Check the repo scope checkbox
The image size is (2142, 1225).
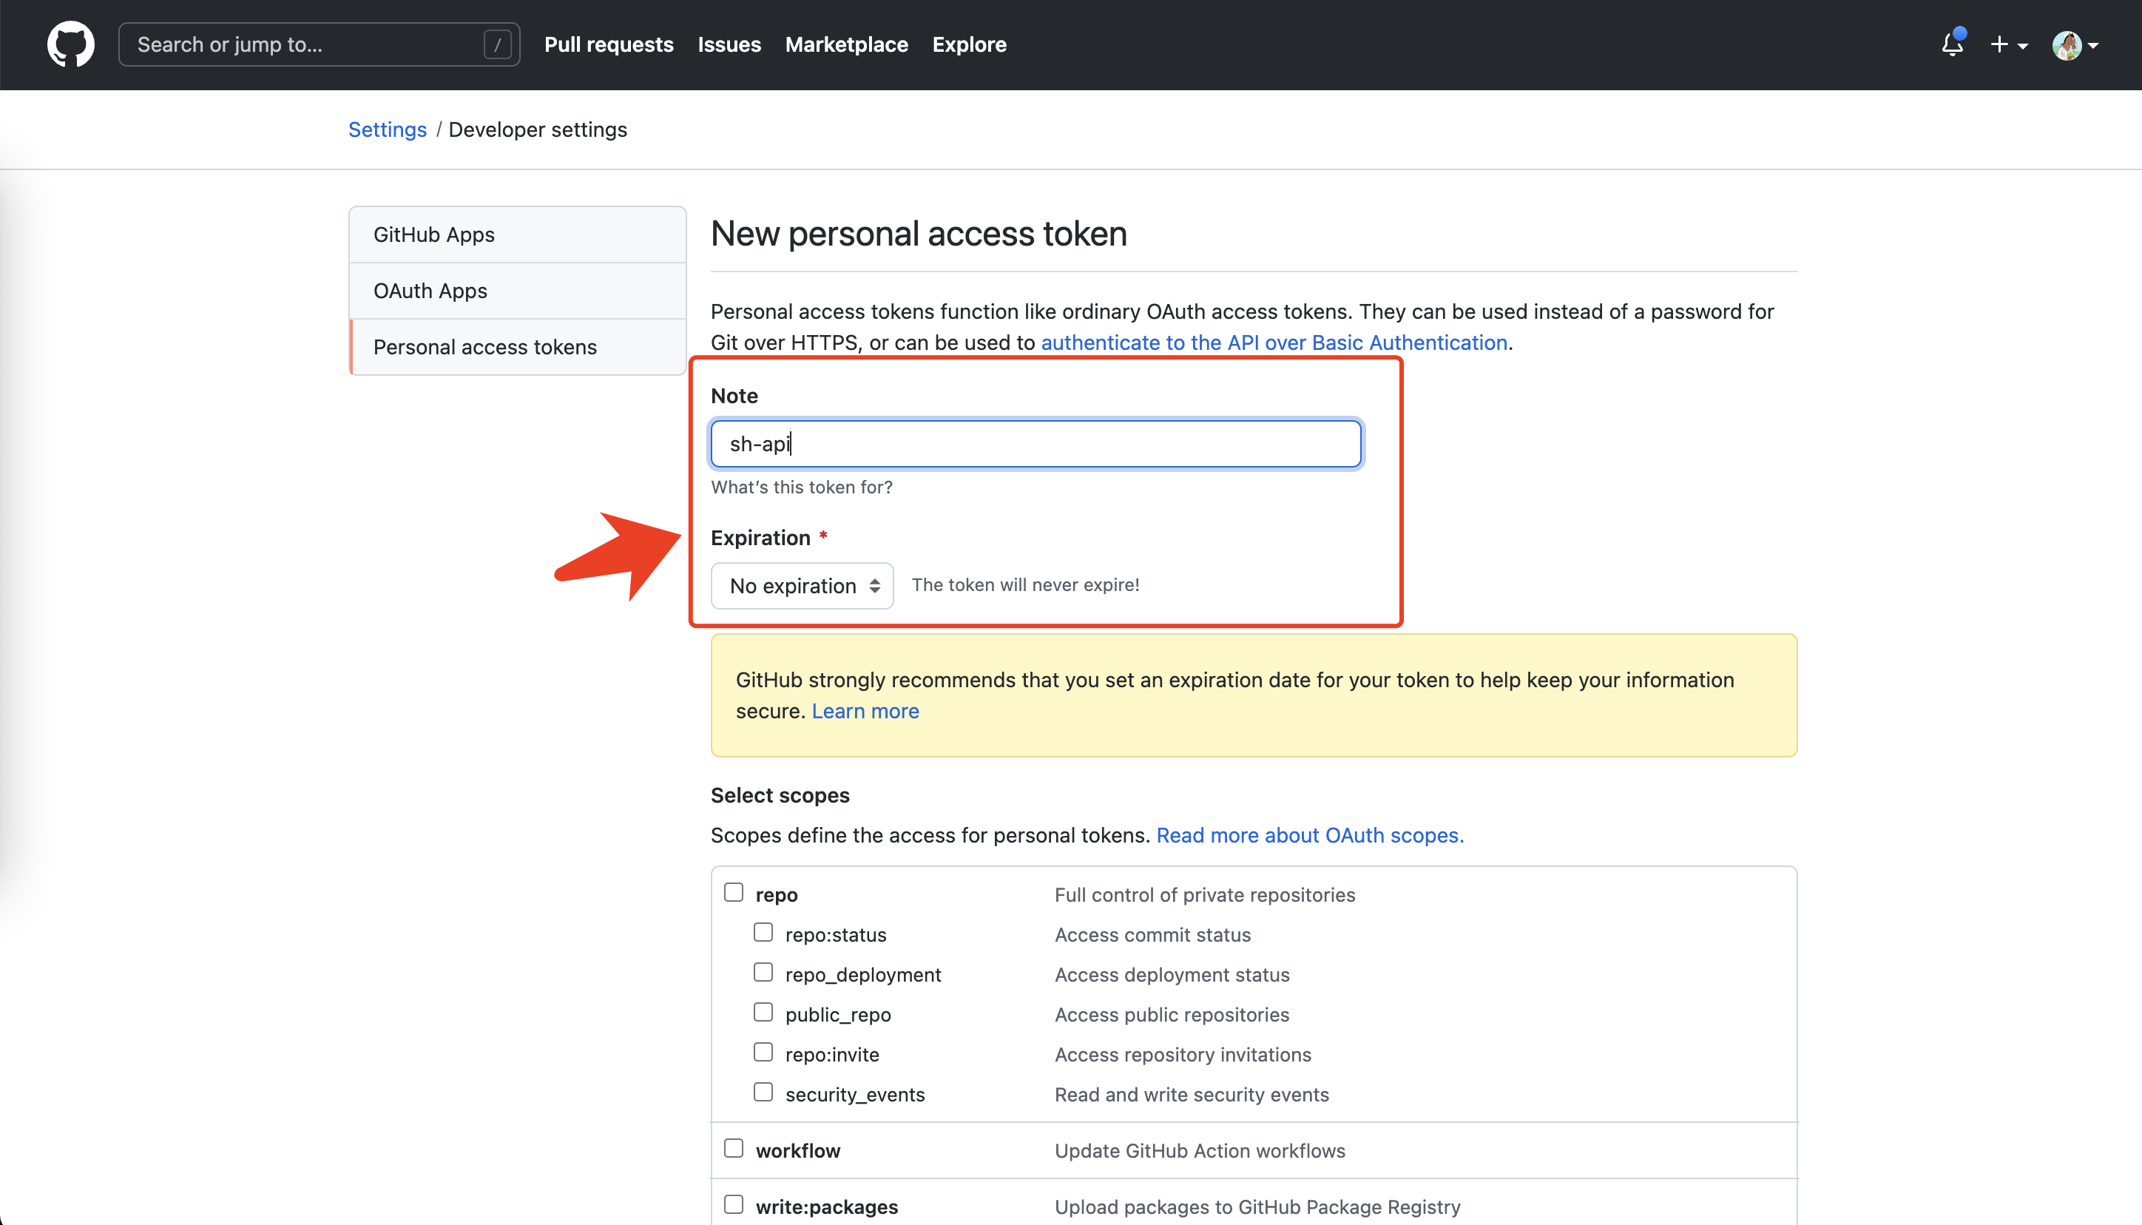tap(733, 893)
